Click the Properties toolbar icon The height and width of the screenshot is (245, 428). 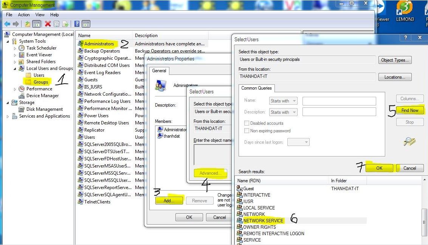(x=56, y=24)
